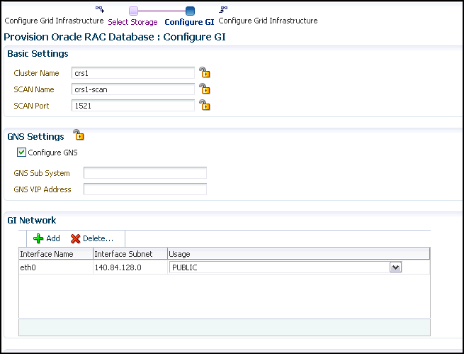The width and height of the screenshot is (464, 354).
Task: Focus the SCAN Name input field
Action: click(x=133, y=89)
